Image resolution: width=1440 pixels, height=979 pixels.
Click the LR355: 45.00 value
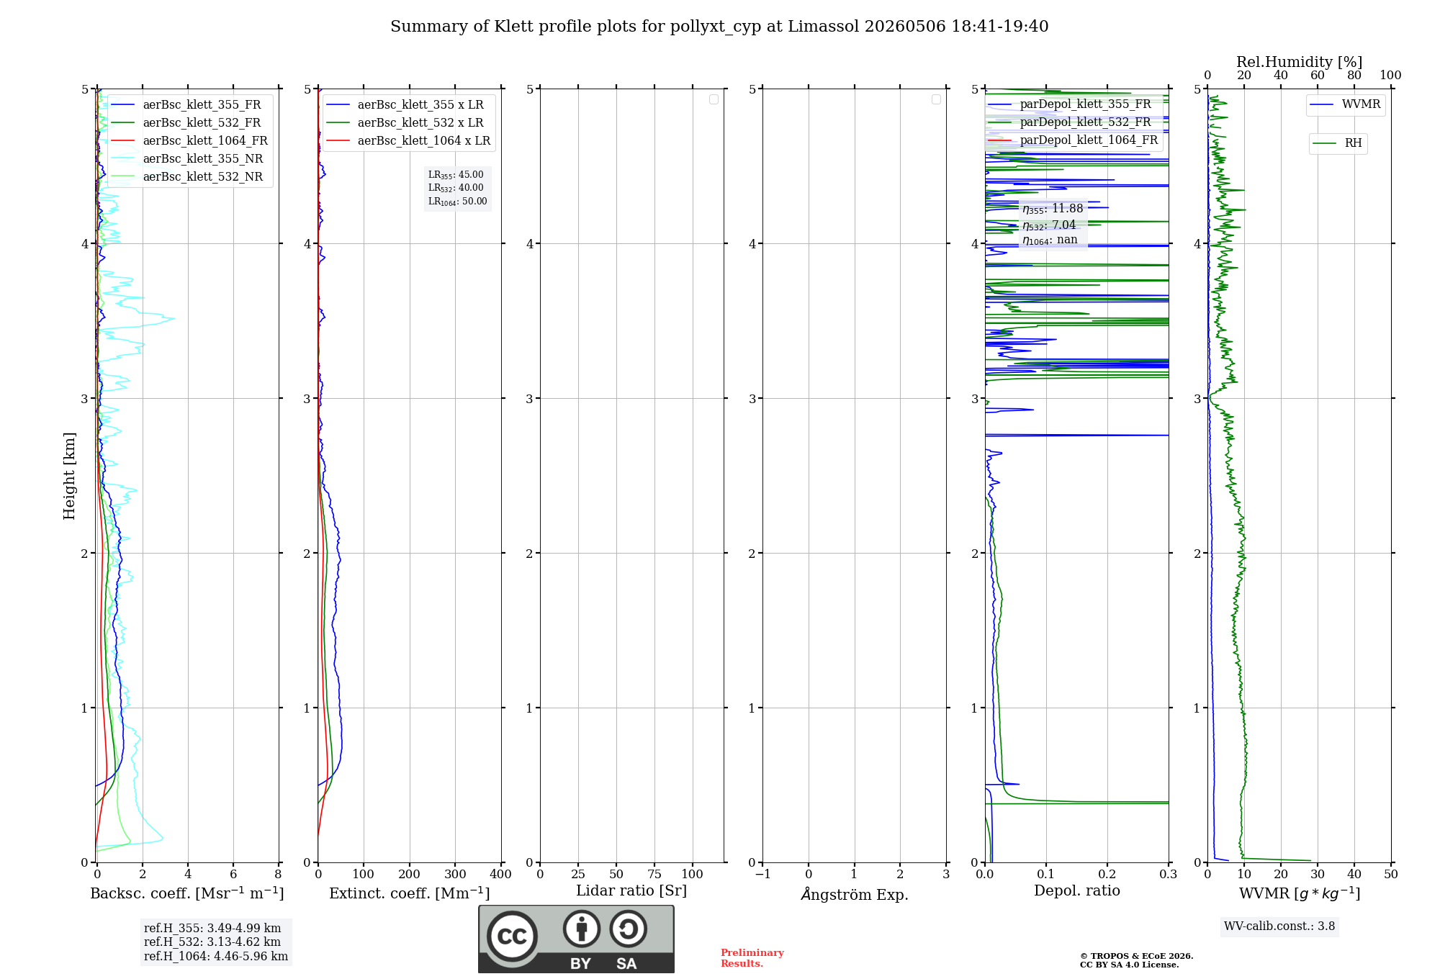pyautogui.click(x=456, y=175)
